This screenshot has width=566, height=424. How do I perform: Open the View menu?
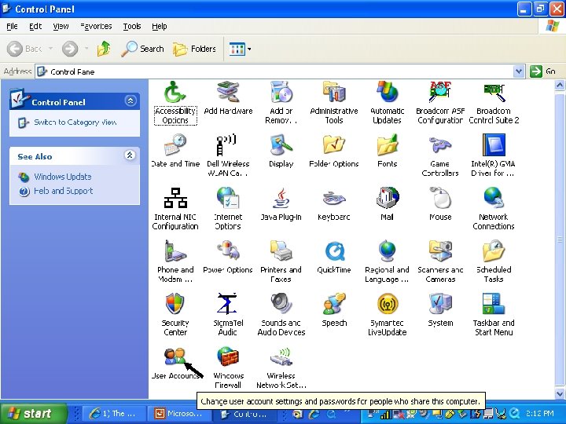click(x=61, y=27)
